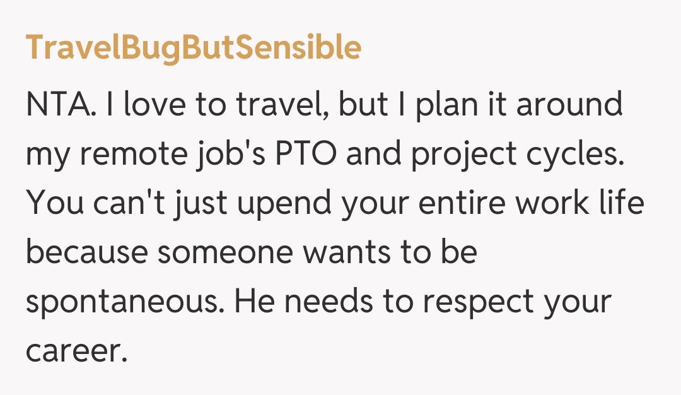681x395 pixels.
Task: Click the word "around" in the comment
Action: (569, 105)
